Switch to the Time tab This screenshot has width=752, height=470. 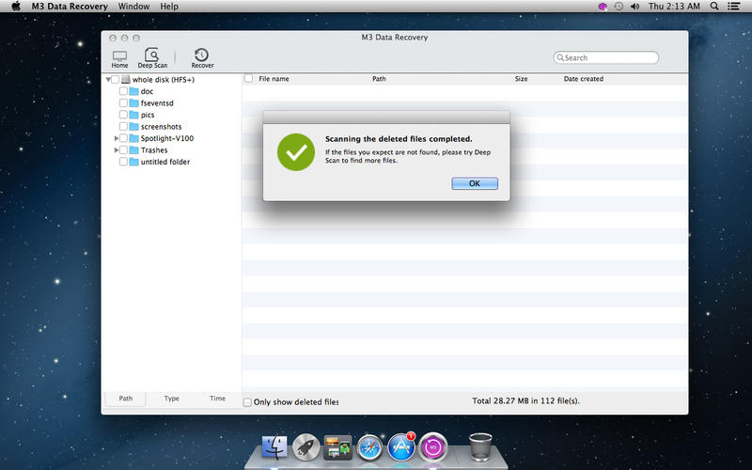click(x=217, y=399)
